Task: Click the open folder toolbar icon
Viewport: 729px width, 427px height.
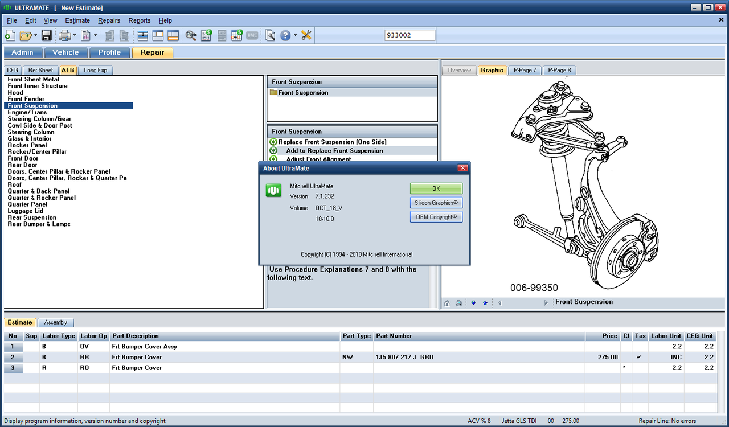Action: (x=26, y=35)
